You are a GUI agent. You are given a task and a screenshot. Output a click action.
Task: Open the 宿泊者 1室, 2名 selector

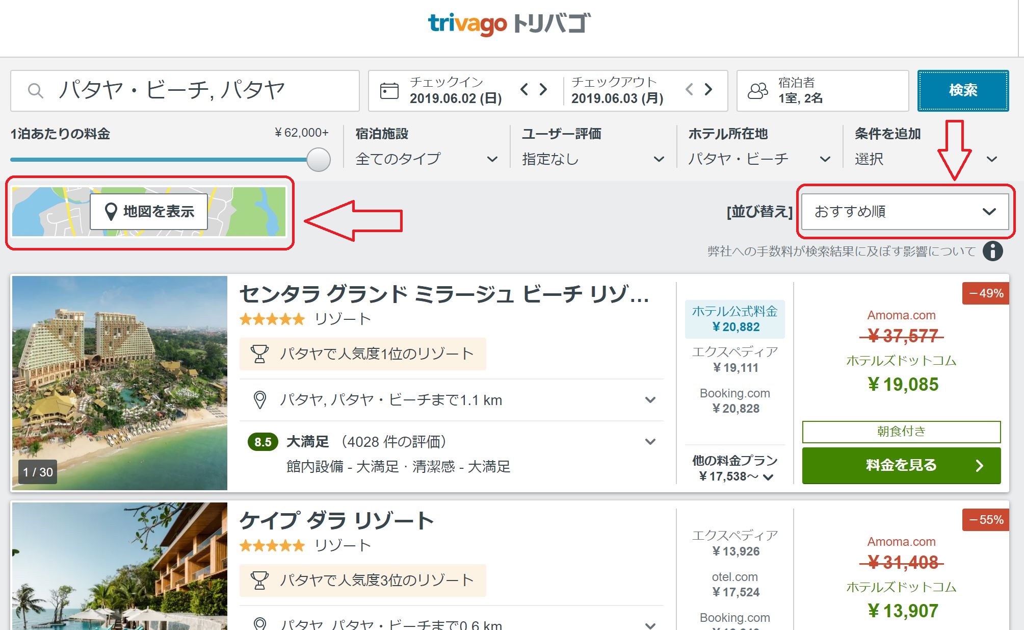[x=823, y=91]
